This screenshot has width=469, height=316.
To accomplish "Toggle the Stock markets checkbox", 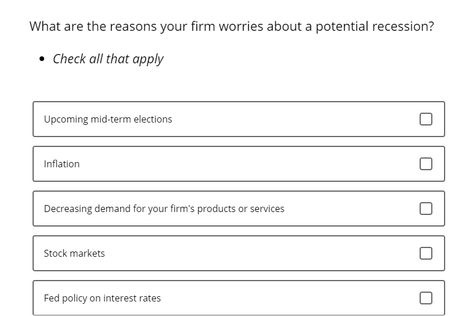I will click(x=425, y=253).
